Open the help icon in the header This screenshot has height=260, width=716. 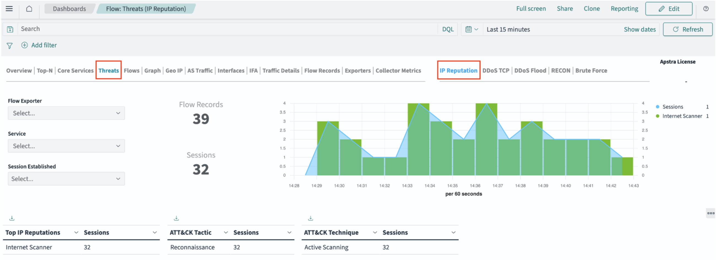pyautogui.click(x=706, y=9)
